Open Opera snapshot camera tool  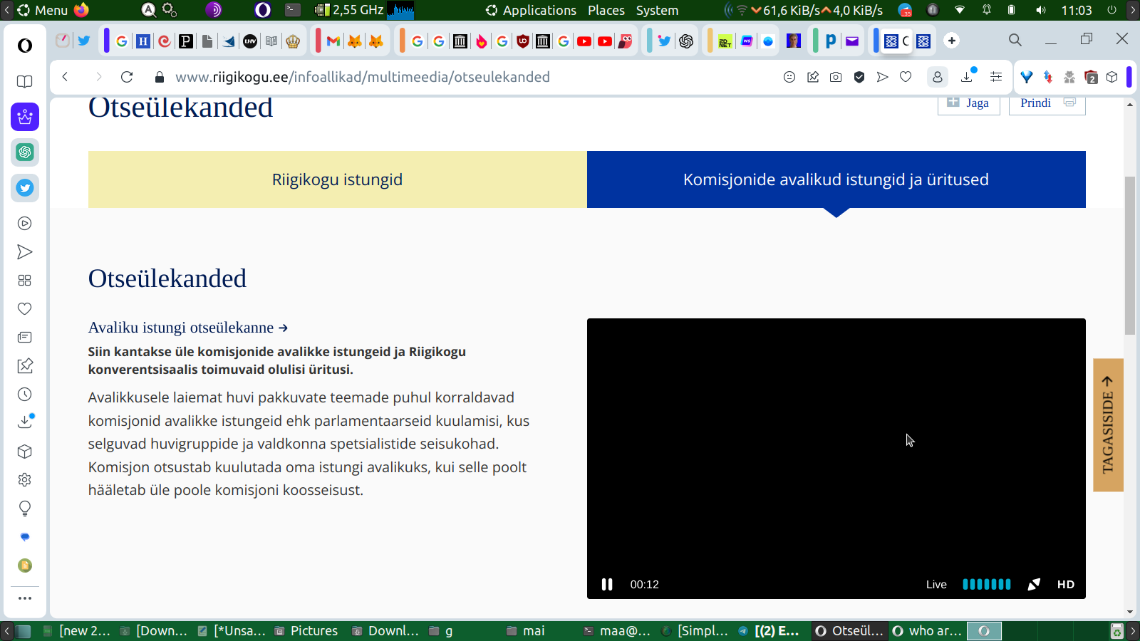(836, 77)
